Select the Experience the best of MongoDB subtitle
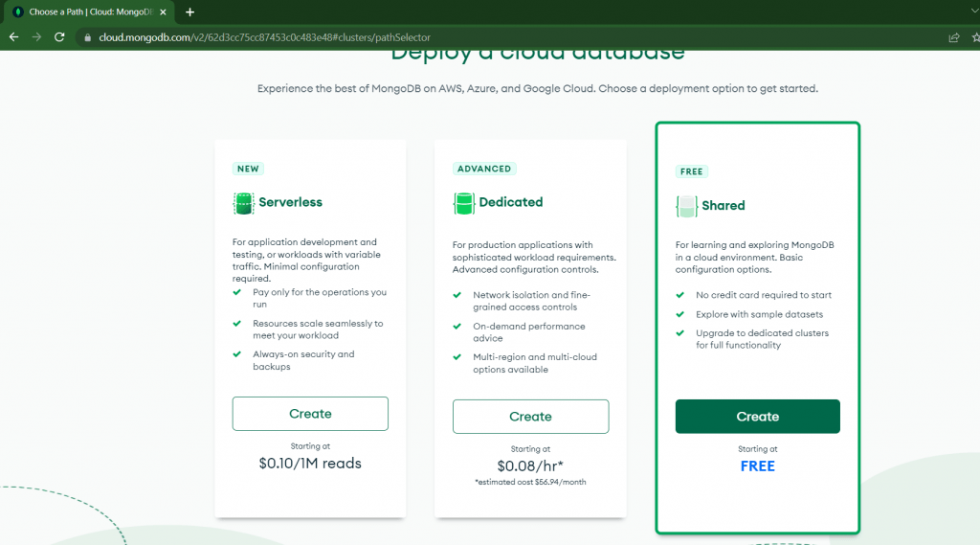The image size is (980, 545). tap(538, 89)
